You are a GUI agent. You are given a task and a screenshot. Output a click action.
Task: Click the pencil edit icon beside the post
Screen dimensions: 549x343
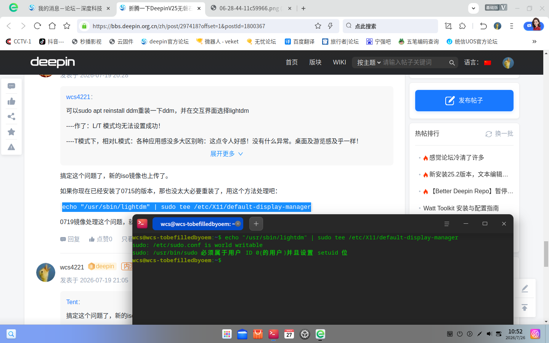525,289
